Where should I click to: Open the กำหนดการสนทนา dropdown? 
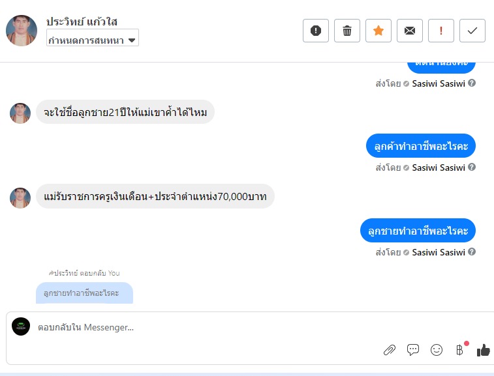point(93,40)
